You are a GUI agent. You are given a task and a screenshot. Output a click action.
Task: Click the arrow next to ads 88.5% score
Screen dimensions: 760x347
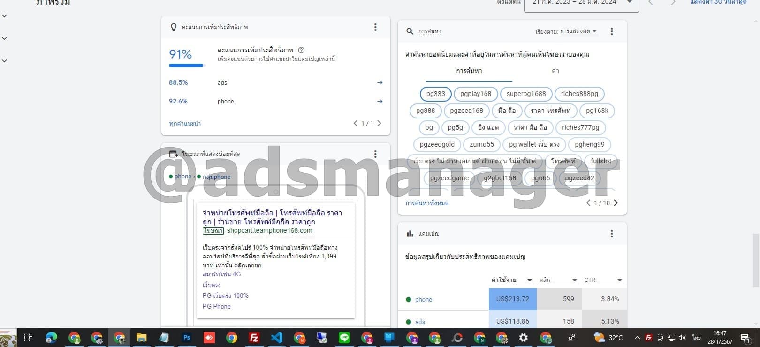[x=380, y=83]
